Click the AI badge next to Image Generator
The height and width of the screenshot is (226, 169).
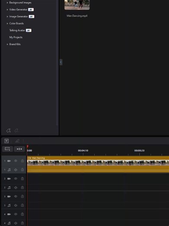tap(32, 17)
